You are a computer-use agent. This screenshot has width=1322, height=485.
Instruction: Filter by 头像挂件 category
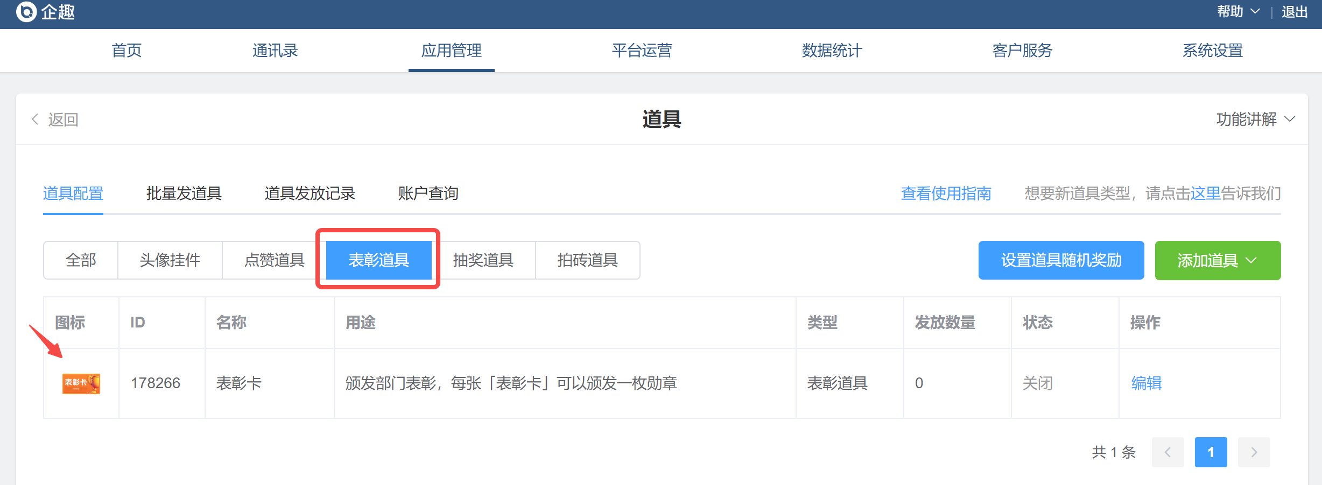pyautogui.click(x=170, y=260)
